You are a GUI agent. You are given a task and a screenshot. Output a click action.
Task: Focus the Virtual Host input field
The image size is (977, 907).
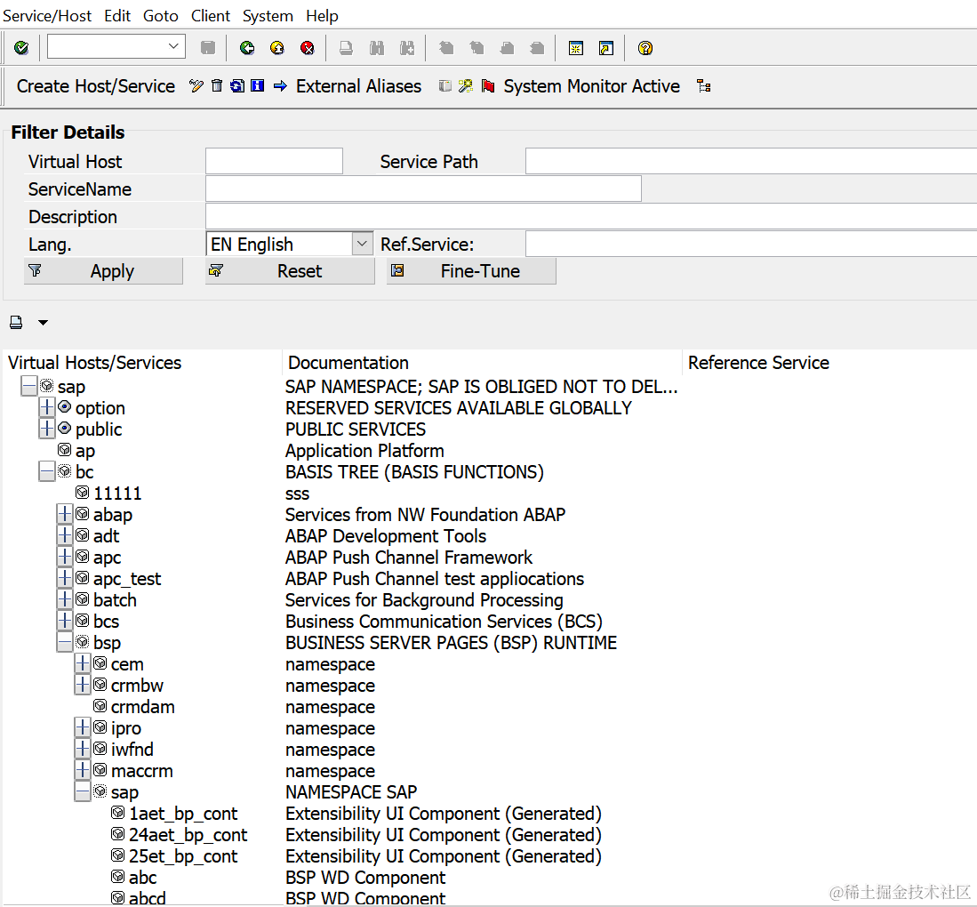click(x=274, y=161)
